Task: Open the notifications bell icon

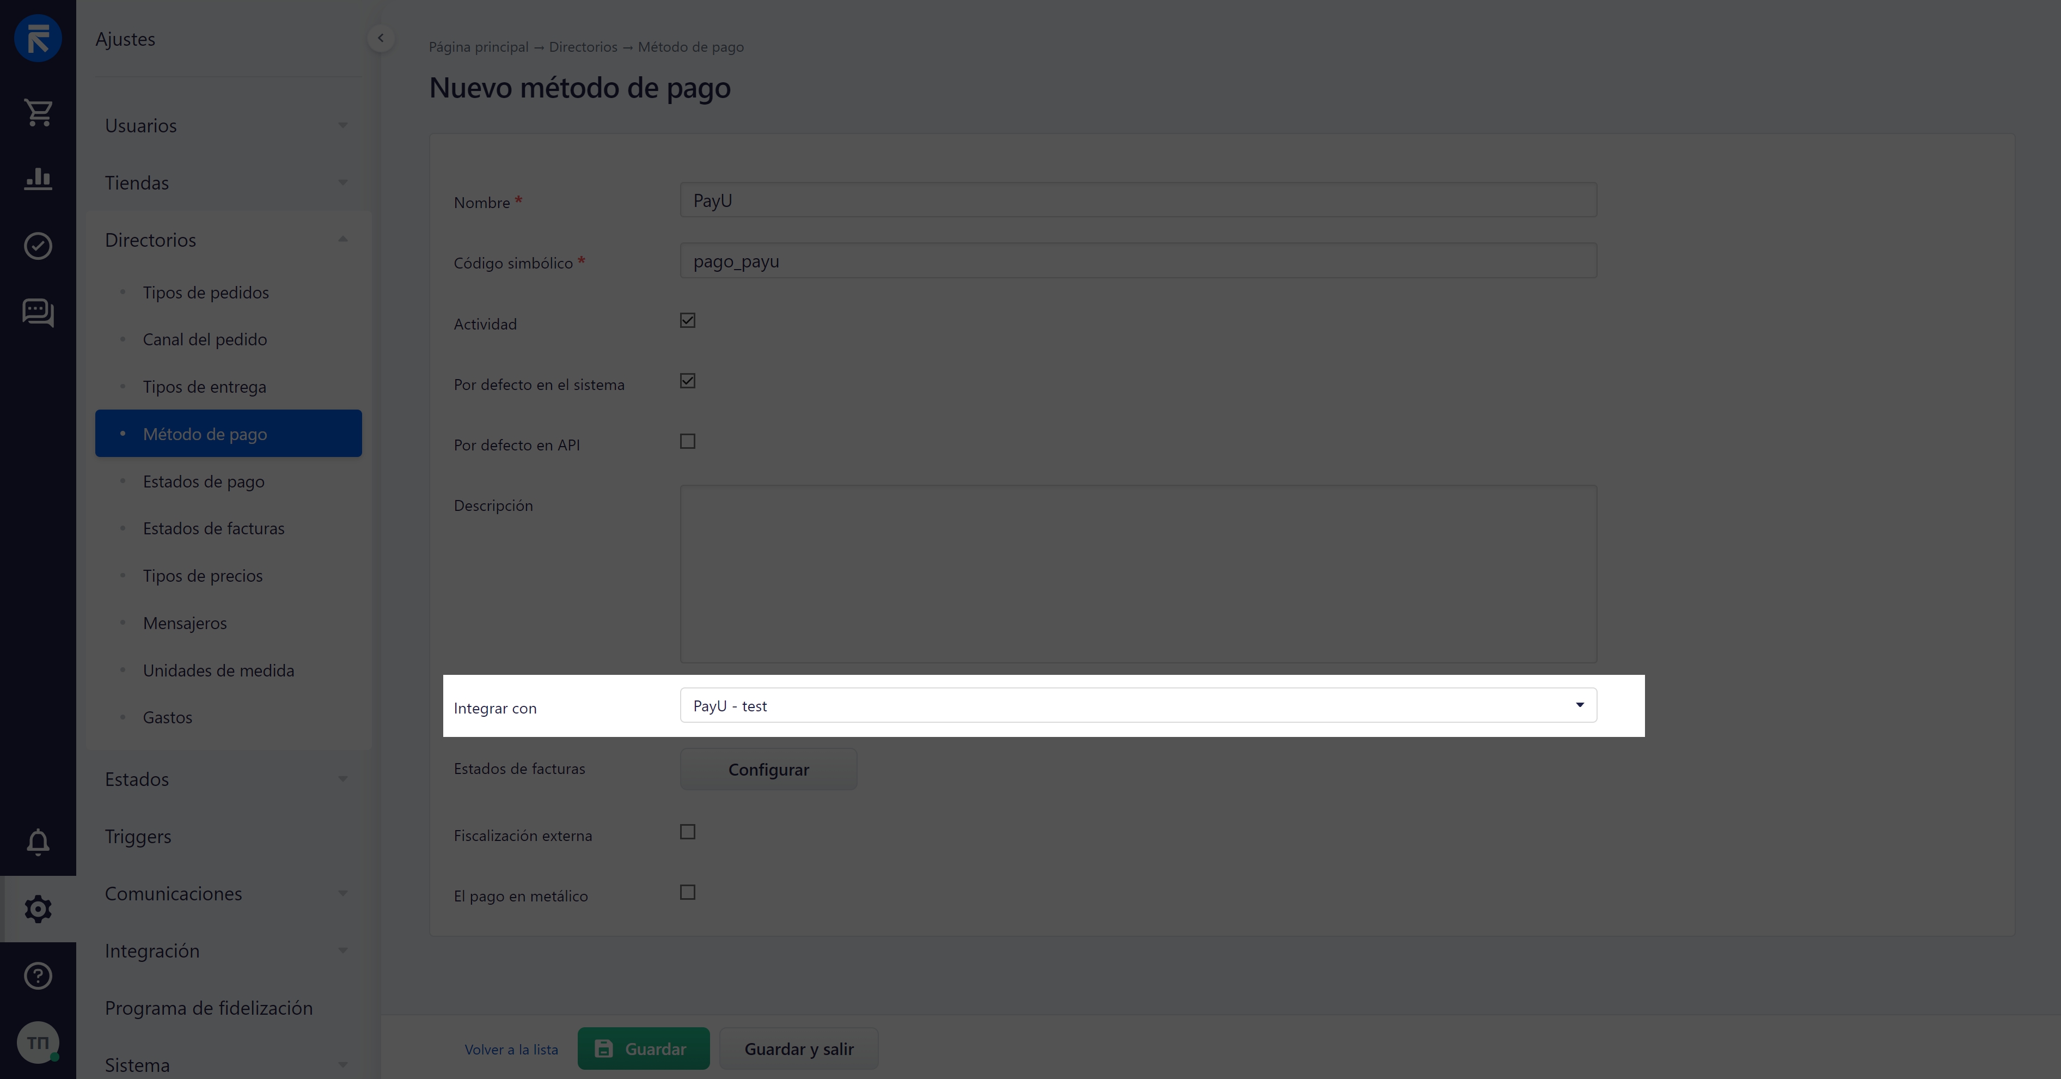Action: tap(38, 842)
